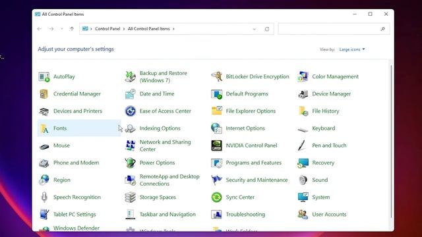Open the Keyboard icon
This screenshot has height=237, width=422.
tap(303, 130)
